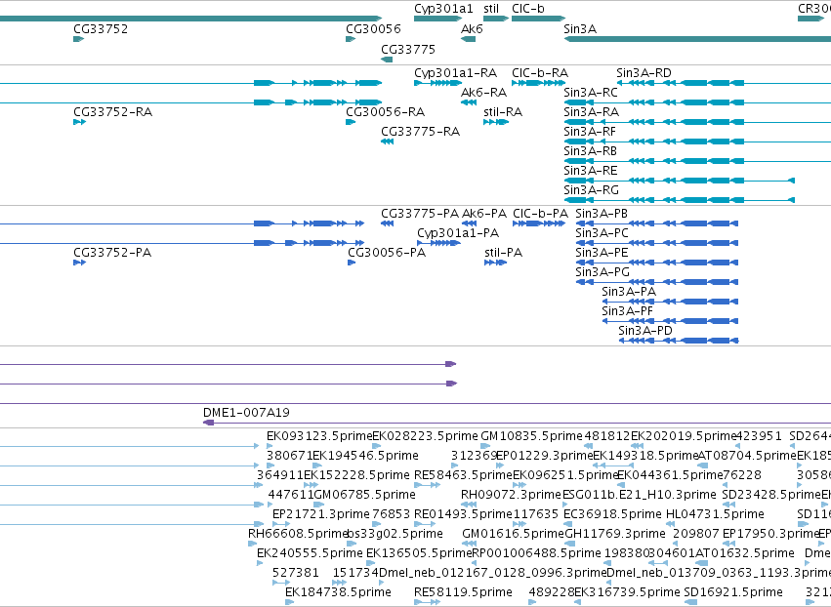Click the CG33775 gene label
Image resolution: width=831 pixels, height=607 pixels.
408,49
